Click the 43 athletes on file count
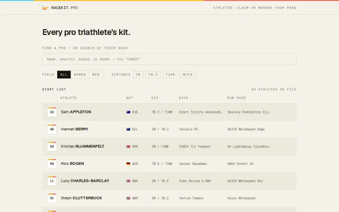Image resolution: width=339 pixels, height=212 pixels. pyautogui.click(x=274, y=90)
